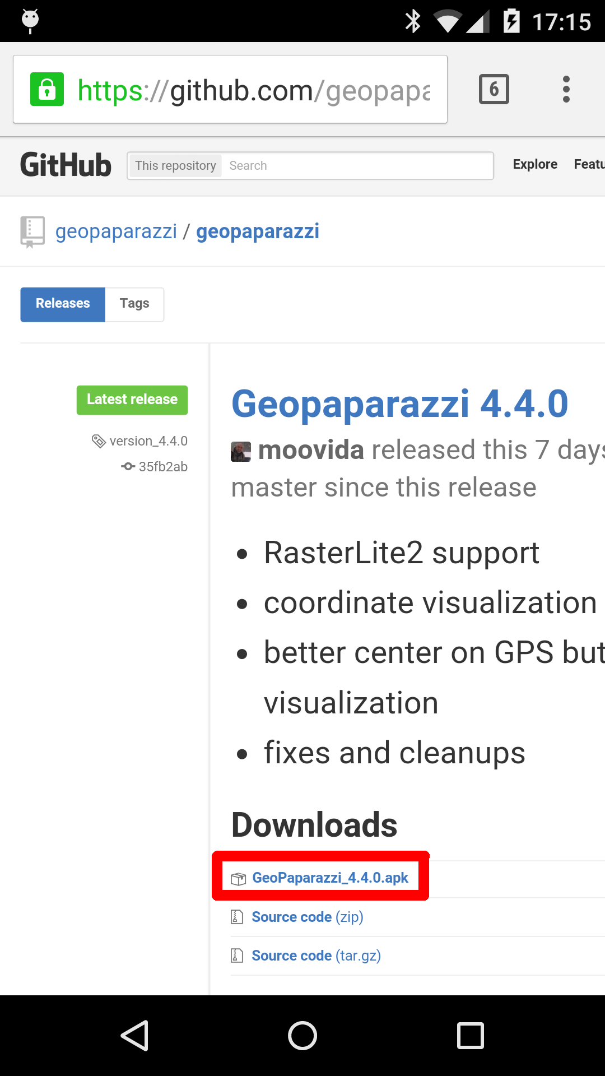Screen dimensions: 605x1076
Task: Tap the status bar clock showing 17:15
Action: click(x=561, y=22)
